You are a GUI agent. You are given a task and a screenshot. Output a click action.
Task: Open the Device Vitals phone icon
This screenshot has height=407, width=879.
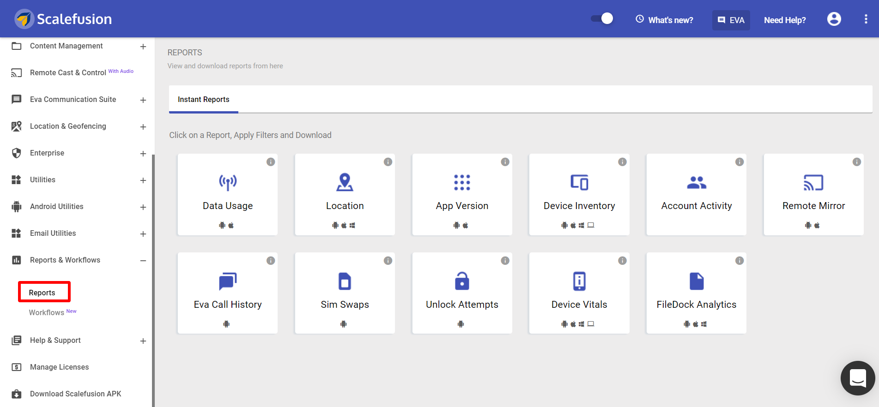pos(579,281)
